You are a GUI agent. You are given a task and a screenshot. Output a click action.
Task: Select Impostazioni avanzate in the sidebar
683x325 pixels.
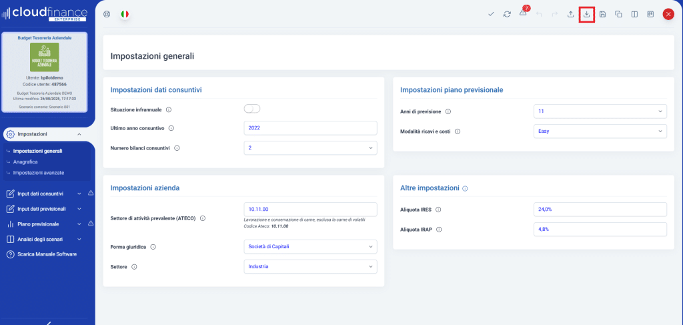click(39, 173)
